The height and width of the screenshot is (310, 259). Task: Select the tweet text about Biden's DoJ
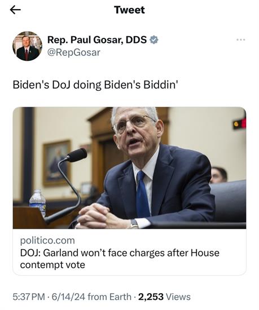coord(95,85)
